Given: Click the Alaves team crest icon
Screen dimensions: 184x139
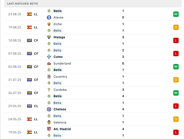Looking at the screenshot, I should point(49,17).
